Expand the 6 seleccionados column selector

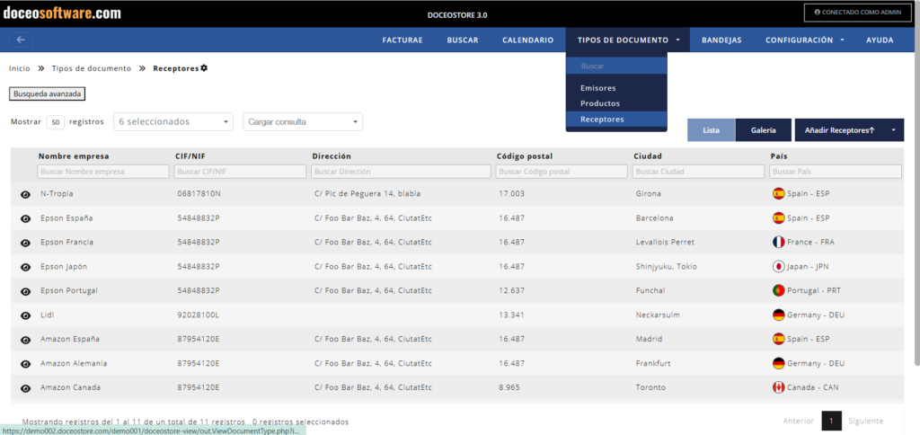173,121
